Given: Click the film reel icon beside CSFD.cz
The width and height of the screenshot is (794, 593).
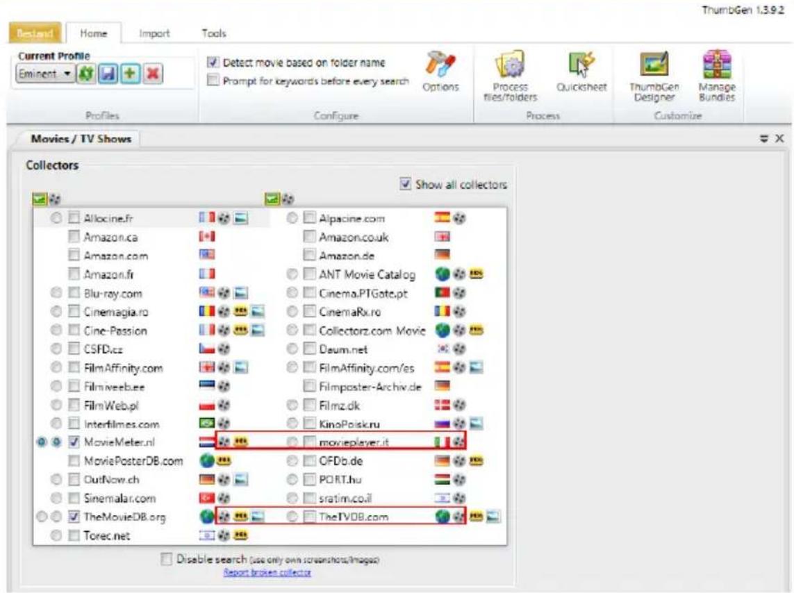Looking at the screenshot, I should click(x=223, y=349).
